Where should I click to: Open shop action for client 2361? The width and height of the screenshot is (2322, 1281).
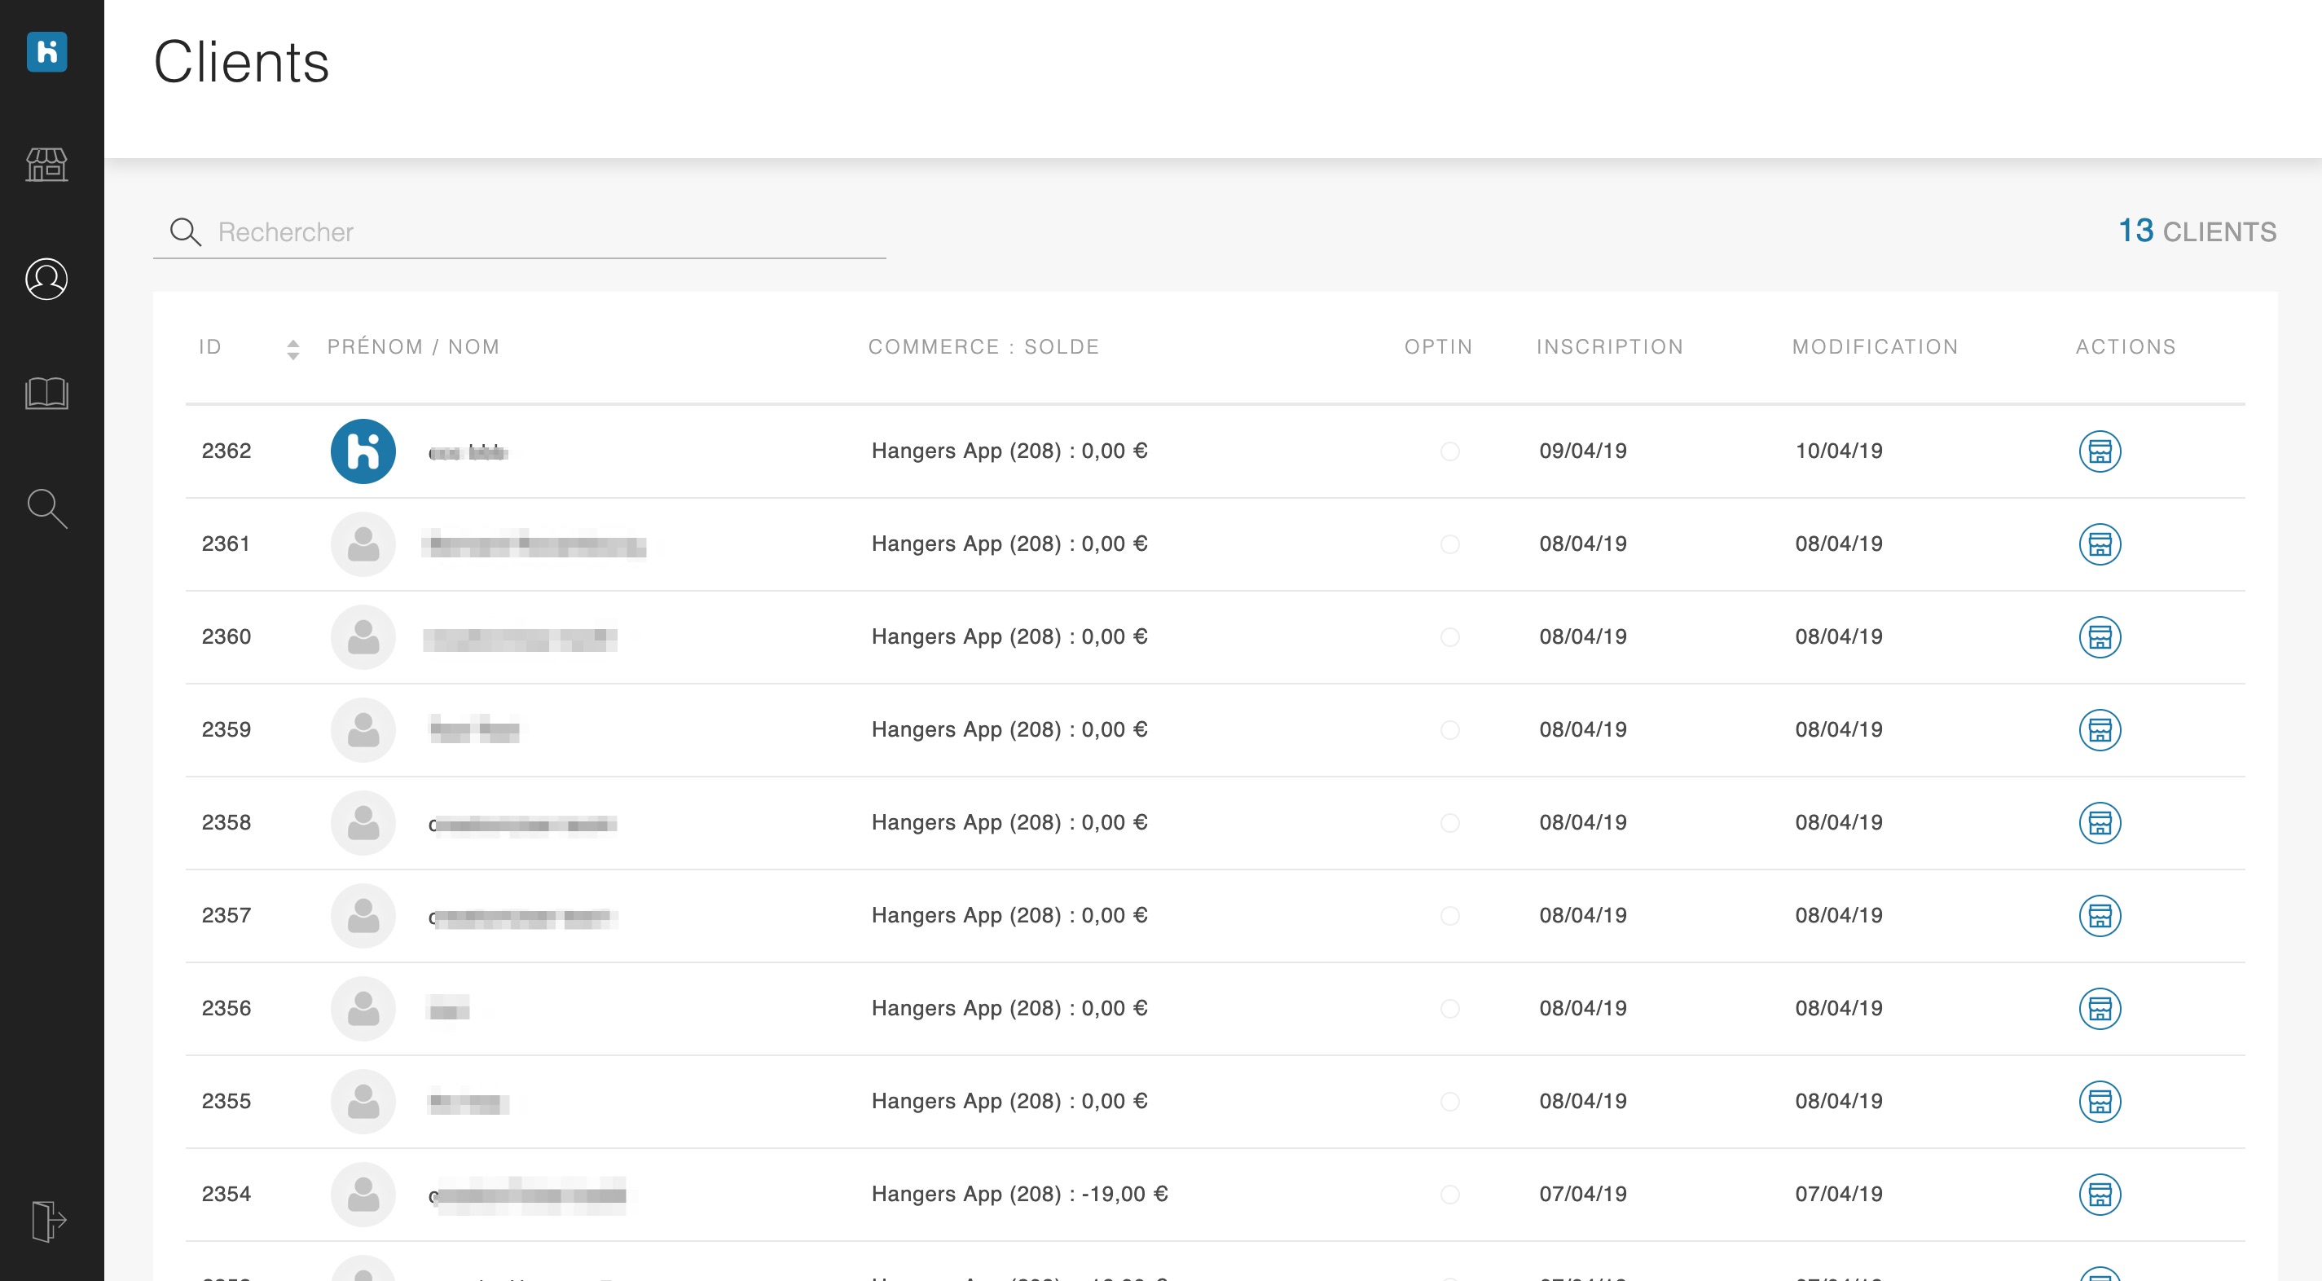2100,544
